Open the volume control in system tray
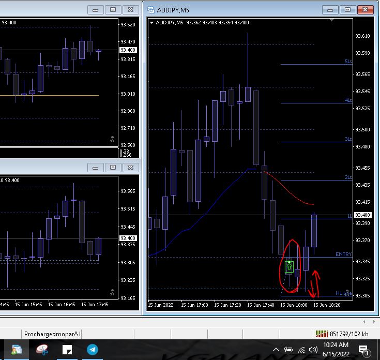Image resolution: width=380 pixels, height=360 pixels. point(313,350)
